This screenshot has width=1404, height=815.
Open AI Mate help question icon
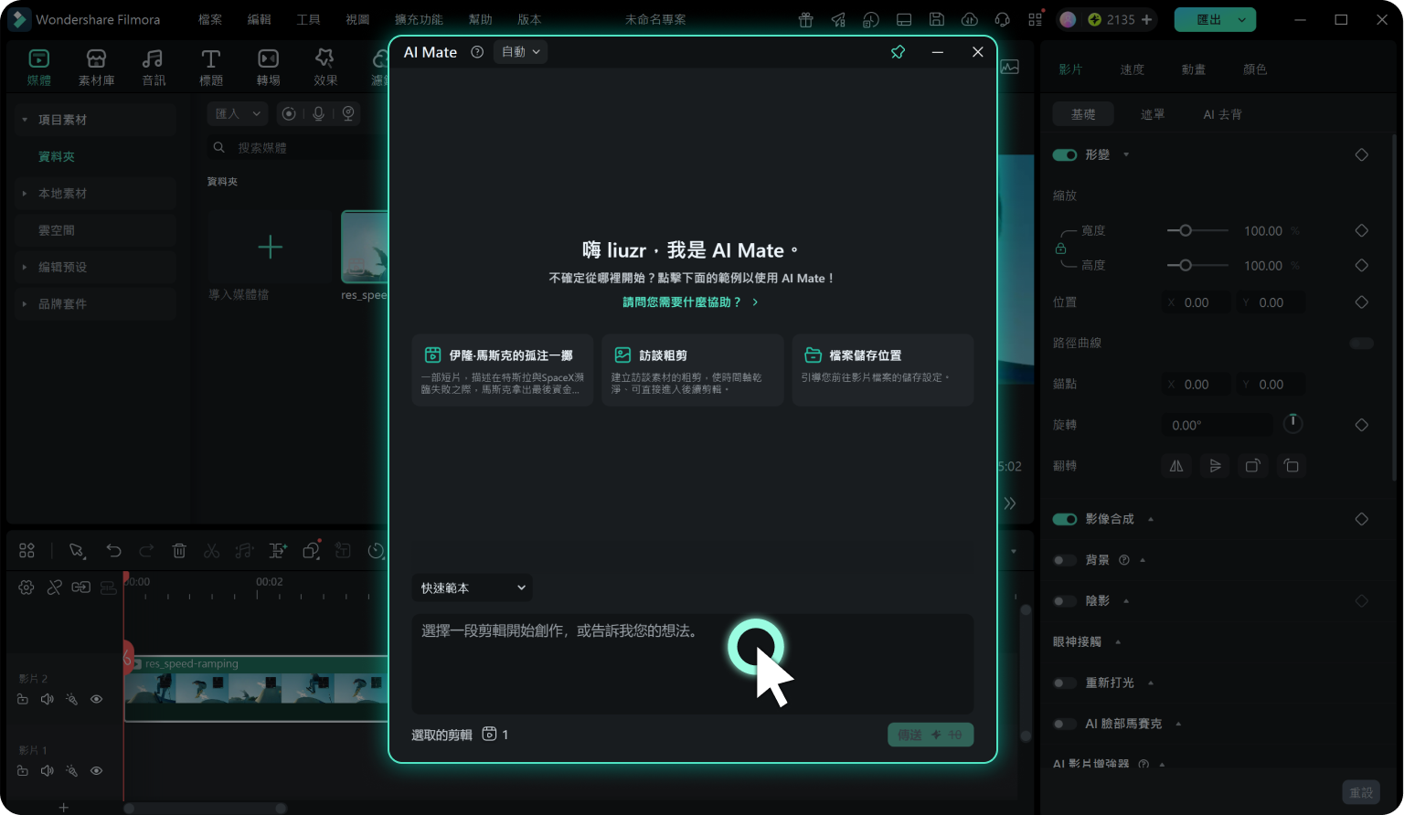pos(477,52)
